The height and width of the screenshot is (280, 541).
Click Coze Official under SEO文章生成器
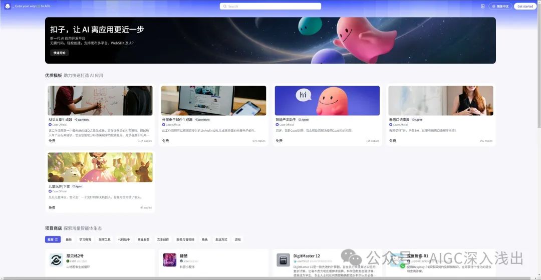pos(58,125)
